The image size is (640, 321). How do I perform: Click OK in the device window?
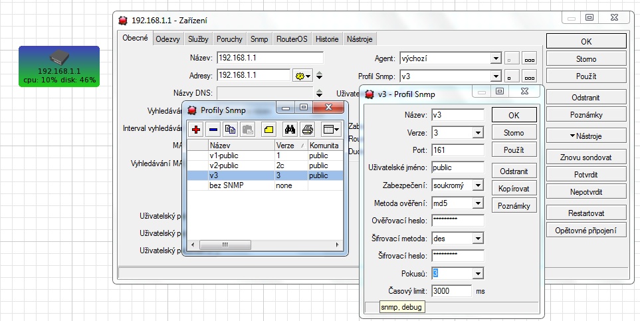(x=586, y=41)
